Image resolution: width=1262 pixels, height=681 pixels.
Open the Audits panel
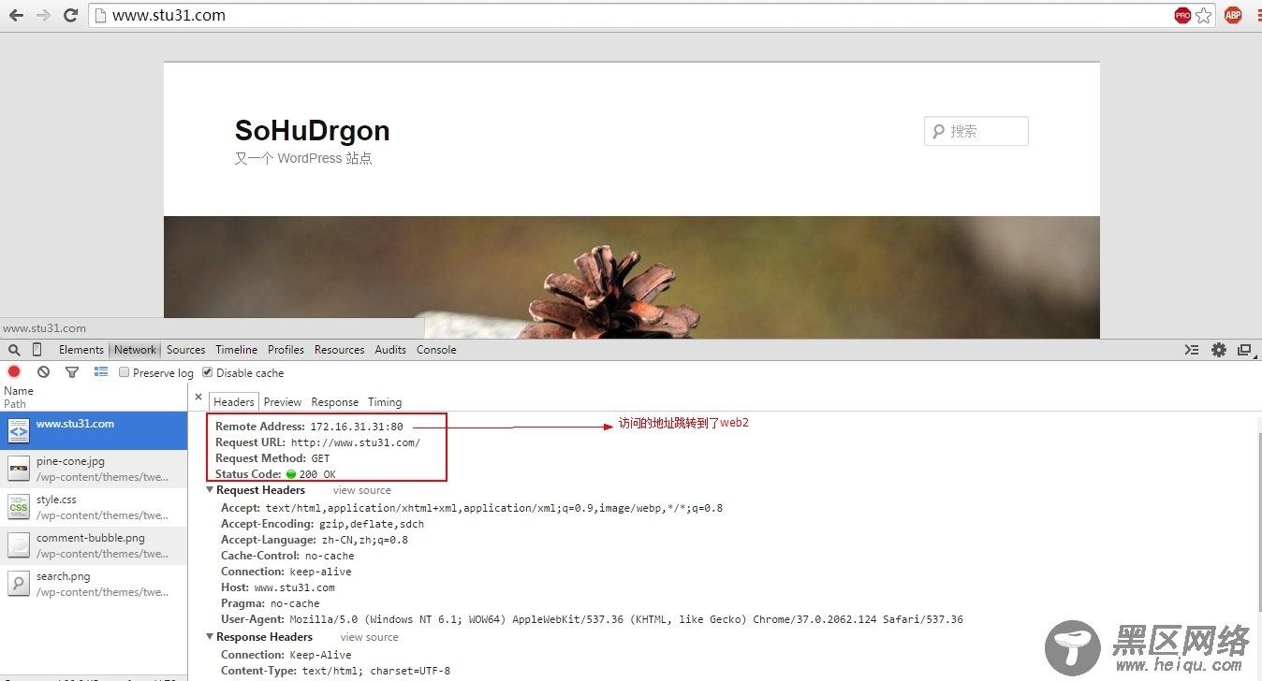[390, 350]
